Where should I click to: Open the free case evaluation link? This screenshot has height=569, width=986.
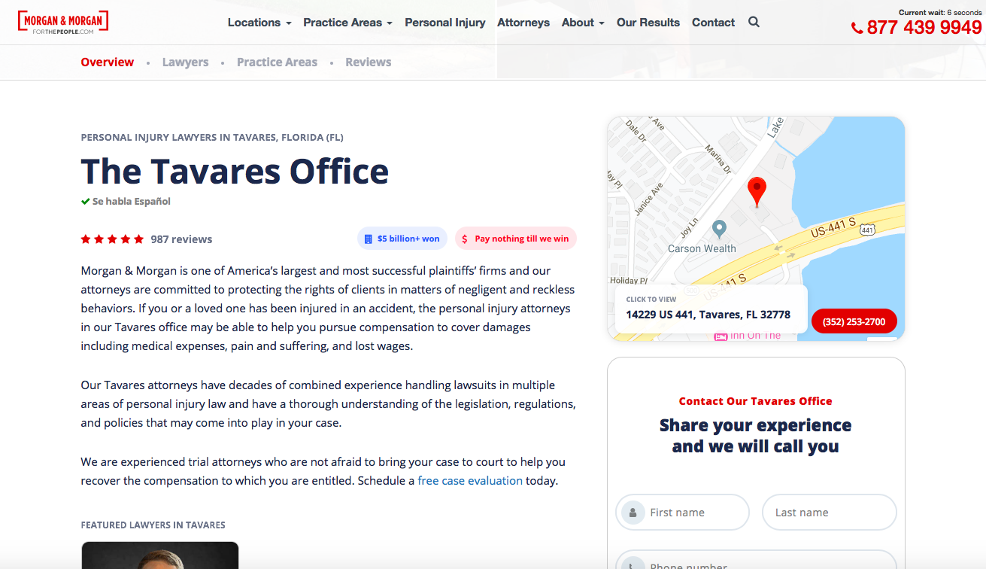point(470,480)
